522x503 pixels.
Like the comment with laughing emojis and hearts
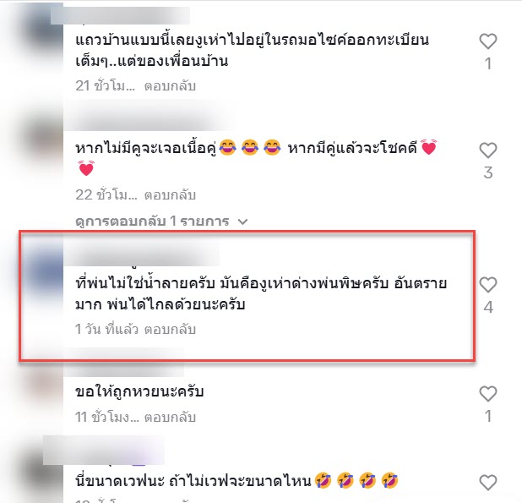click(x=488, y=150)
